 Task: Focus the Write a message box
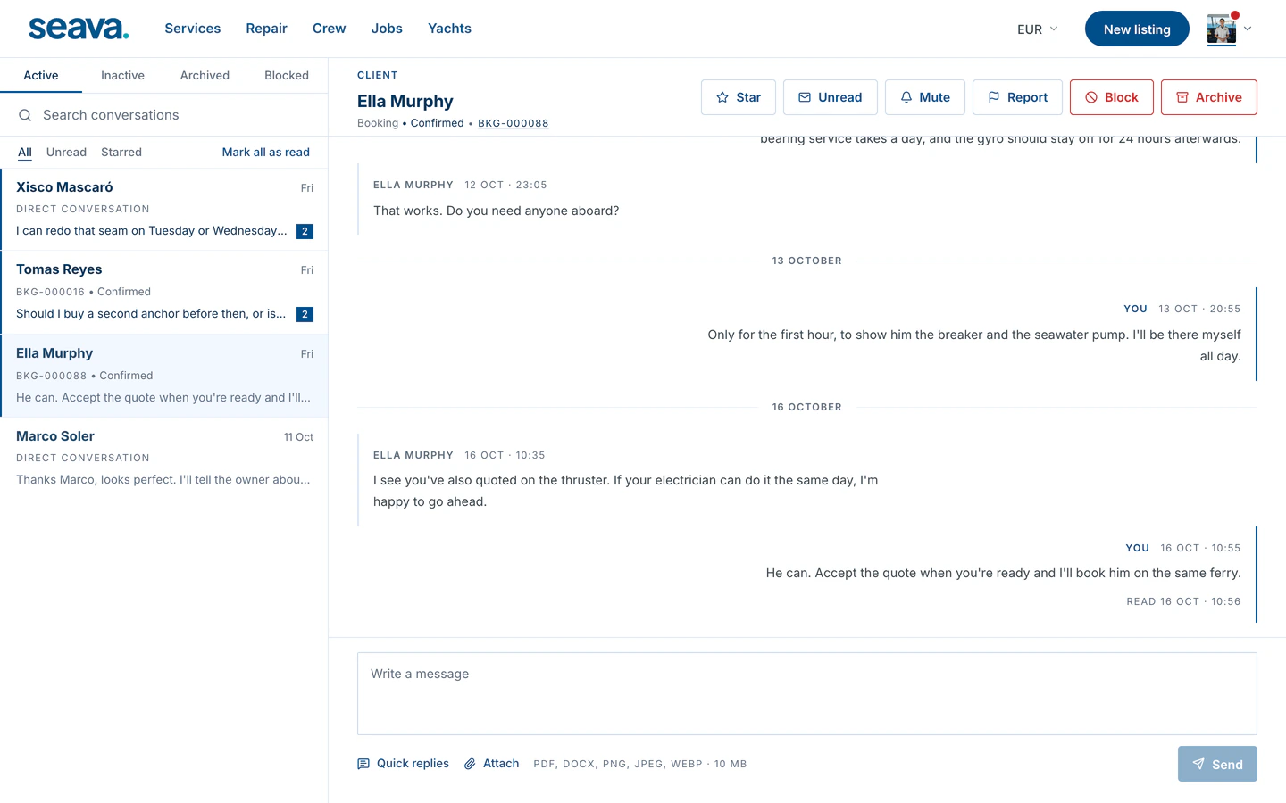[x=807, y=693]
